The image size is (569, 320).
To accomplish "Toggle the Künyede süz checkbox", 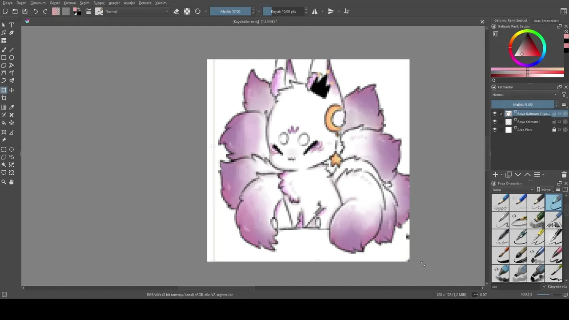I will tap(545, 287).
